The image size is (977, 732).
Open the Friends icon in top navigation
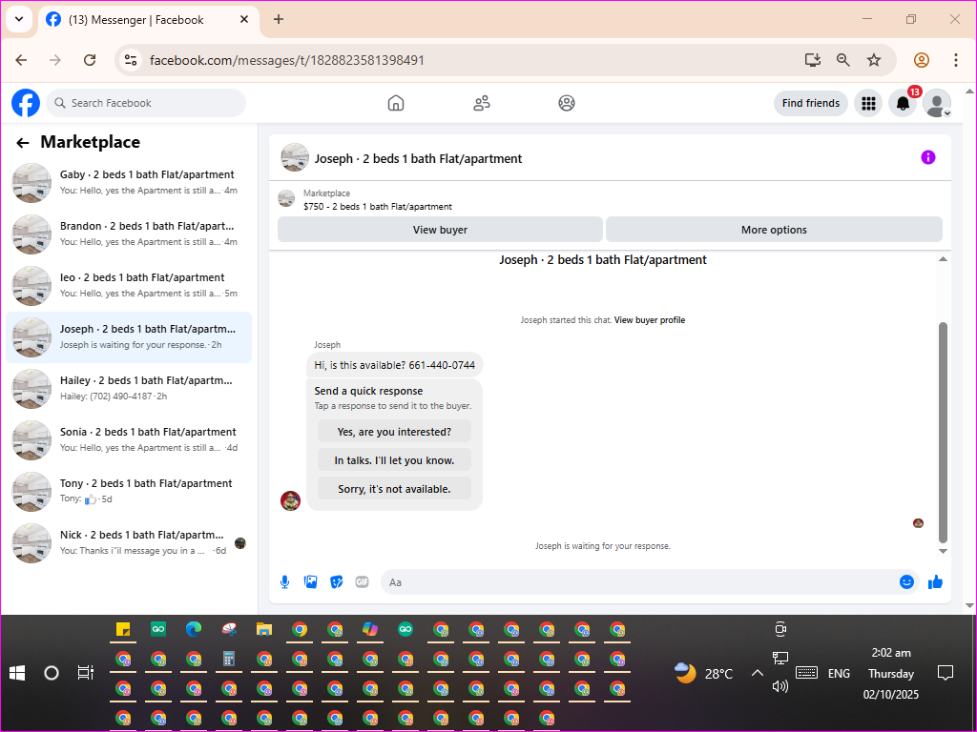click(x=482, y=103)
